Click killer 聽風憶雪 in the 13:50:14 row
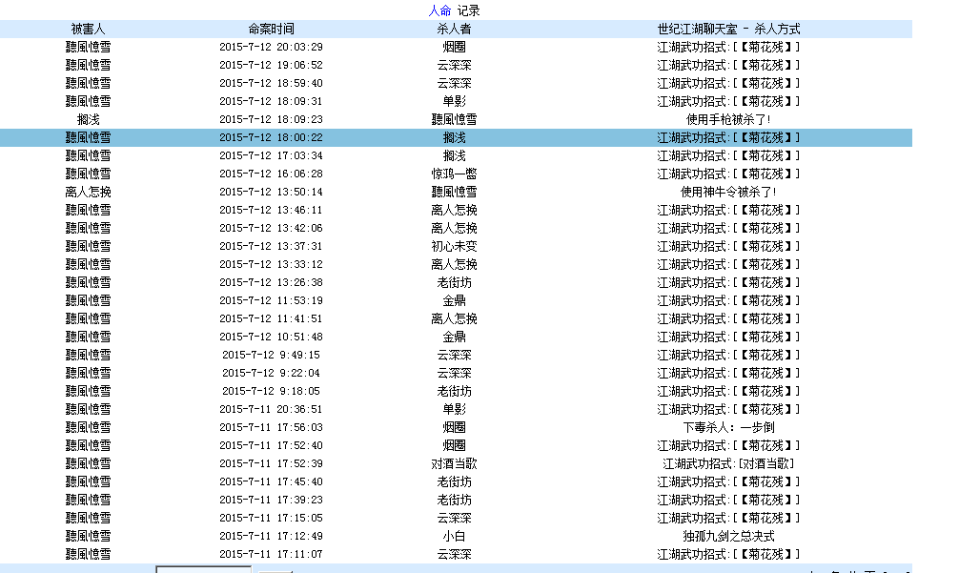This screenshot has width=959, height=573. point(454,192)
